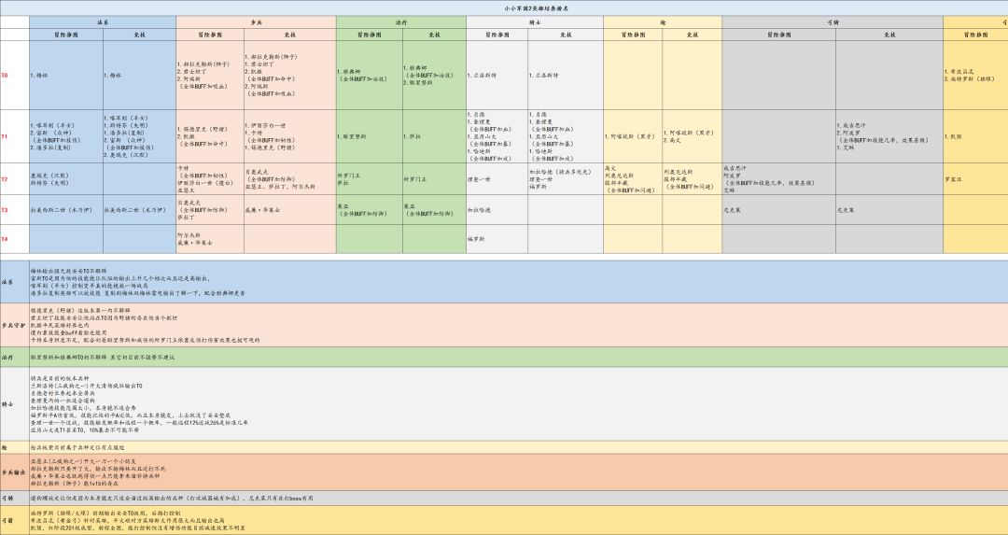Click the 骑士 group header in the ranking table
Image resolution: width=1008 pixels, height=535 pixels.
[535, 21]
